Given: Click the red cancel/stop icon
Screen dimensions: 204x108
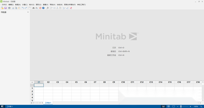Looking at the screenshot, I should pyautogui.click(x=40, y=8).
